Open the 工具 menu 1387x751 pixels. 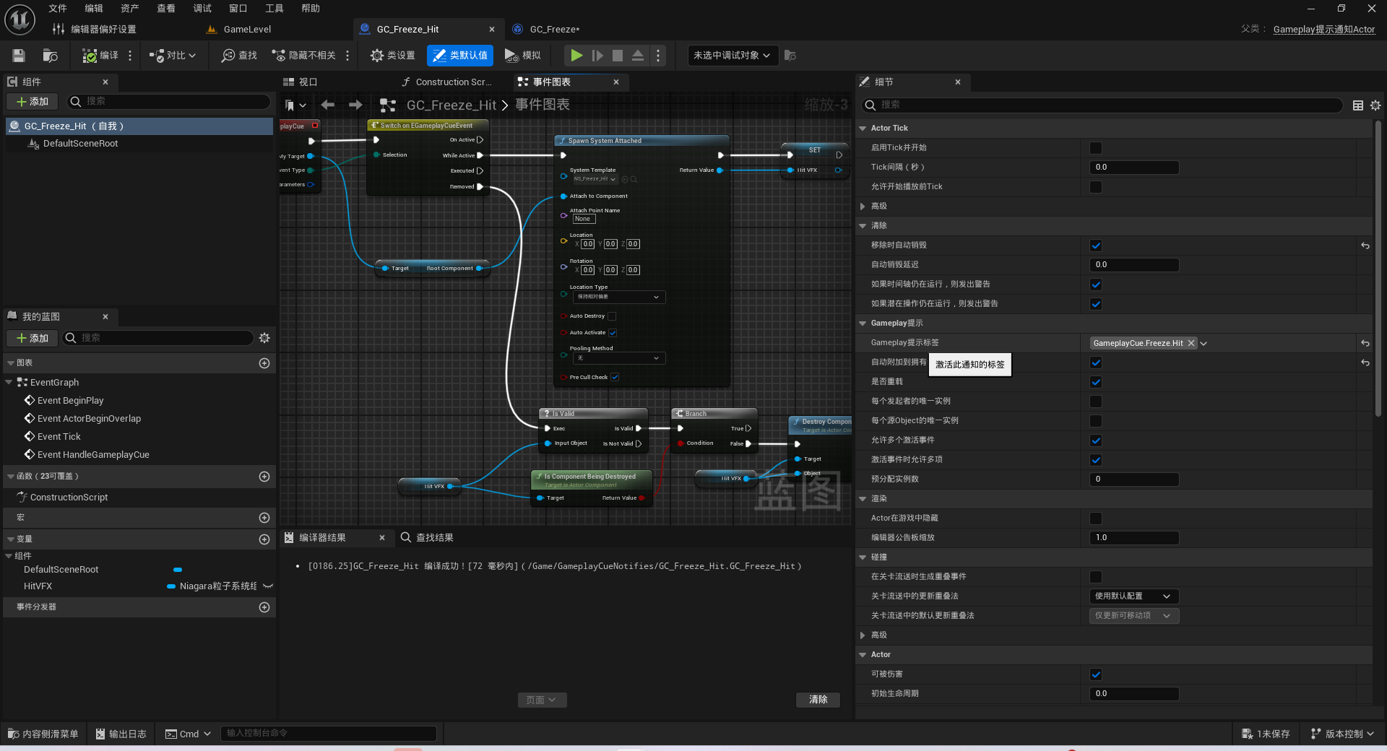tap(275, 9)
